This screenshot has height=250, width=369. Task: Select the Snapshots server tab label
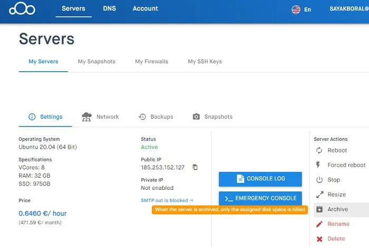pyautogui.click(x=218, y=117)
